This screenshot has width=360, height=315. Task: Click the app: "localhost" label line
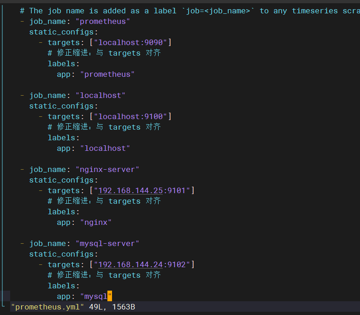coord(93,149)
